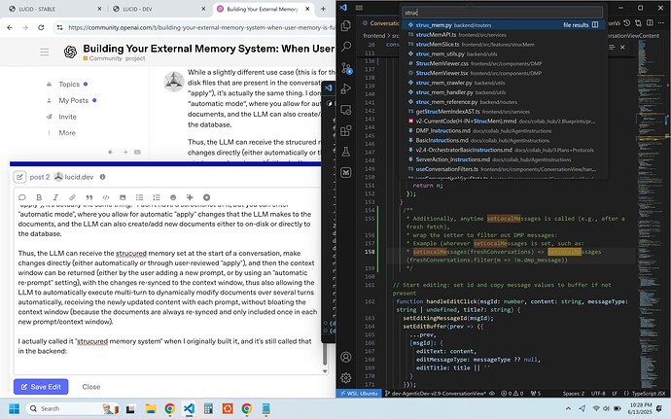671x419 pixels.
Task: Click the split editor icon
Action: (650, 23)
